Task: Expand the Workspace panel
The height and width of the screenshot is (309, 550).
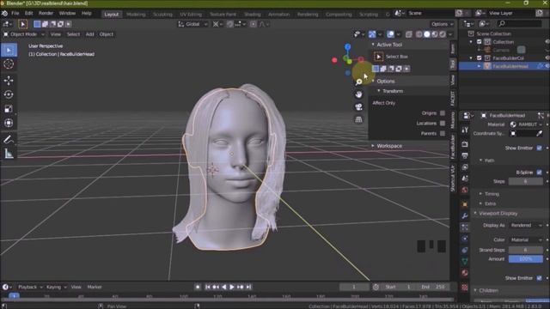Action: pyautogui.click(x=389, y=146)
